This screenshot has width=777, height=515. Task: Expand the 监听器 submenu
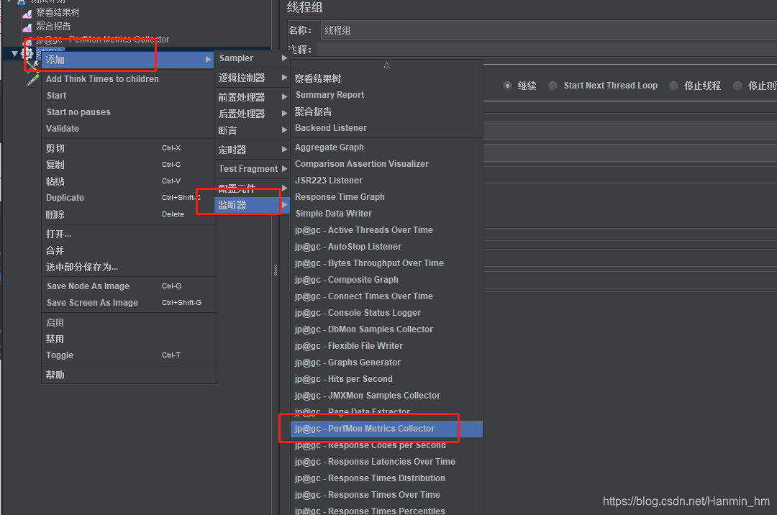point(252,205)
